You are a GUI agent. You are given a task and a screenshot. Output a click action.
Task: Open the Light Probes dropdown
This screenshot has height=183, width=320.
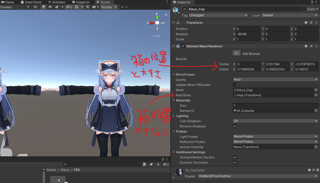click(276, 136)
